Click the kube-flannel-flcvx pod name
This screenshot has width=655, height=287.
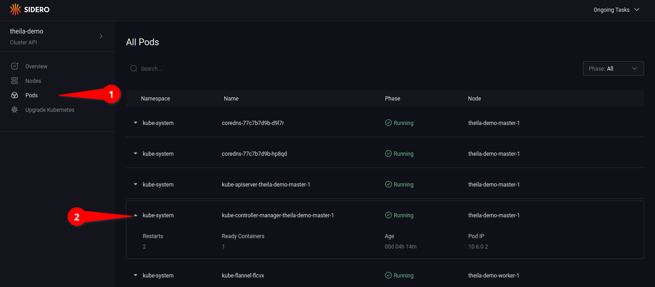coord(243,276)
